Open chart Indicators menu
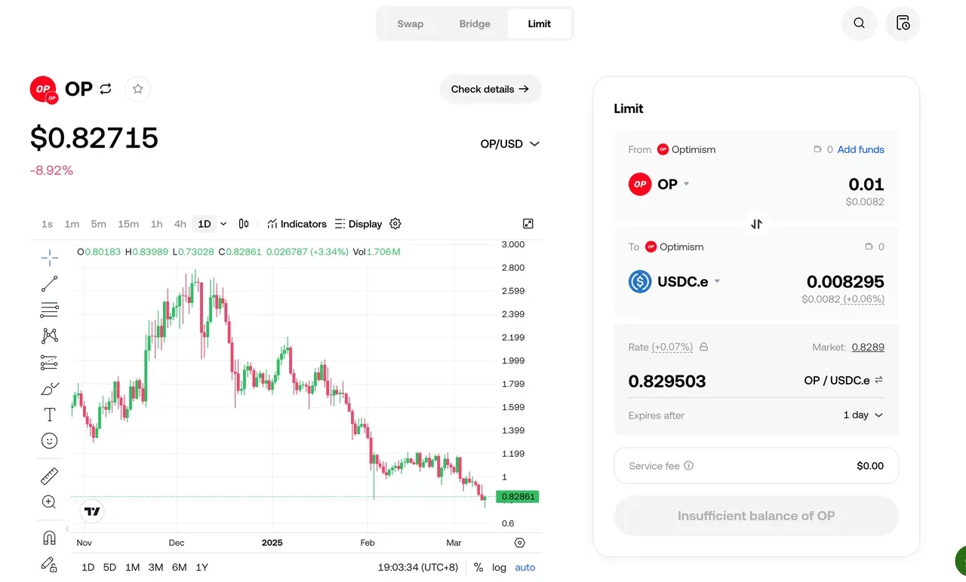966x582 pixels. tap(297, 224)
